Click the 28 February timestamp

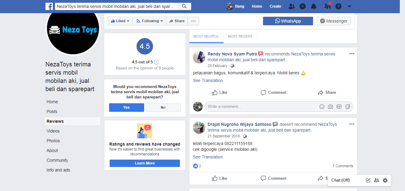[x=217, y=66]
